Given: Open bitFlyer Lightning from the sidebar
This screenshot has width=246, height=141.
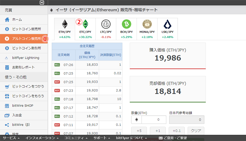Looking at the screenshot, I should 24,58.
